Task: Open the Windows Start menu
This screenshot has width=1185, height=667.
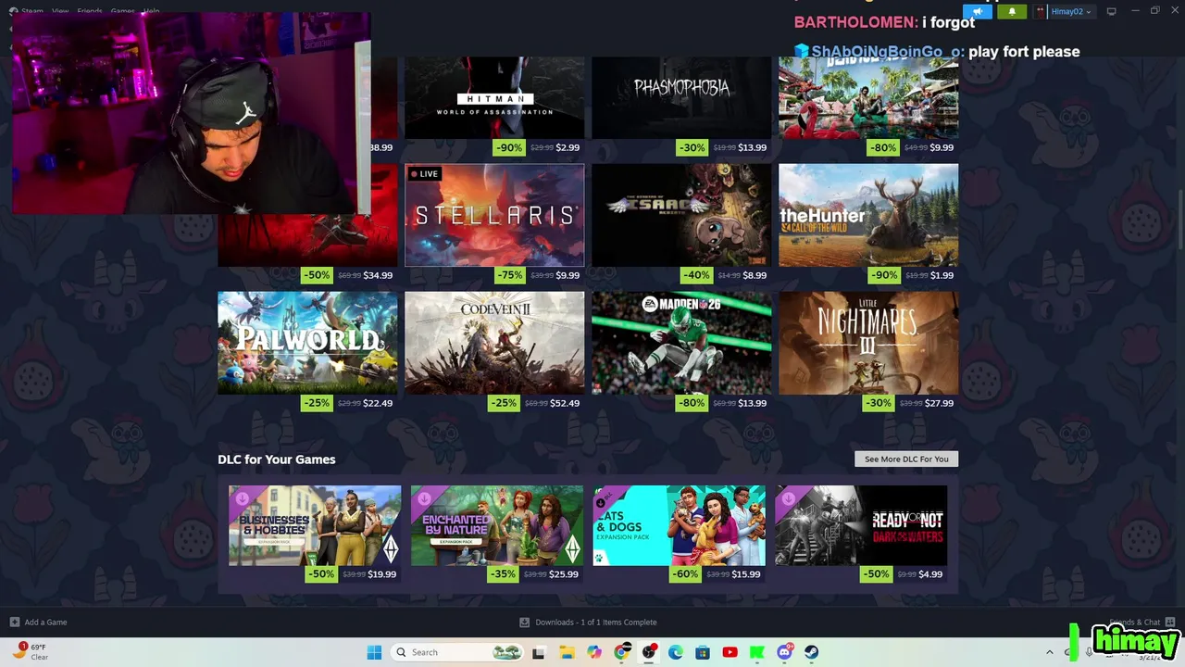Action: click(374, 652)
